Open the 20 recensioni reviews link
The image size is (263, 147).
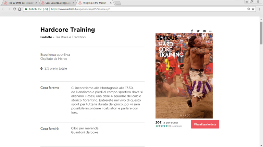[x=175, y=126]
